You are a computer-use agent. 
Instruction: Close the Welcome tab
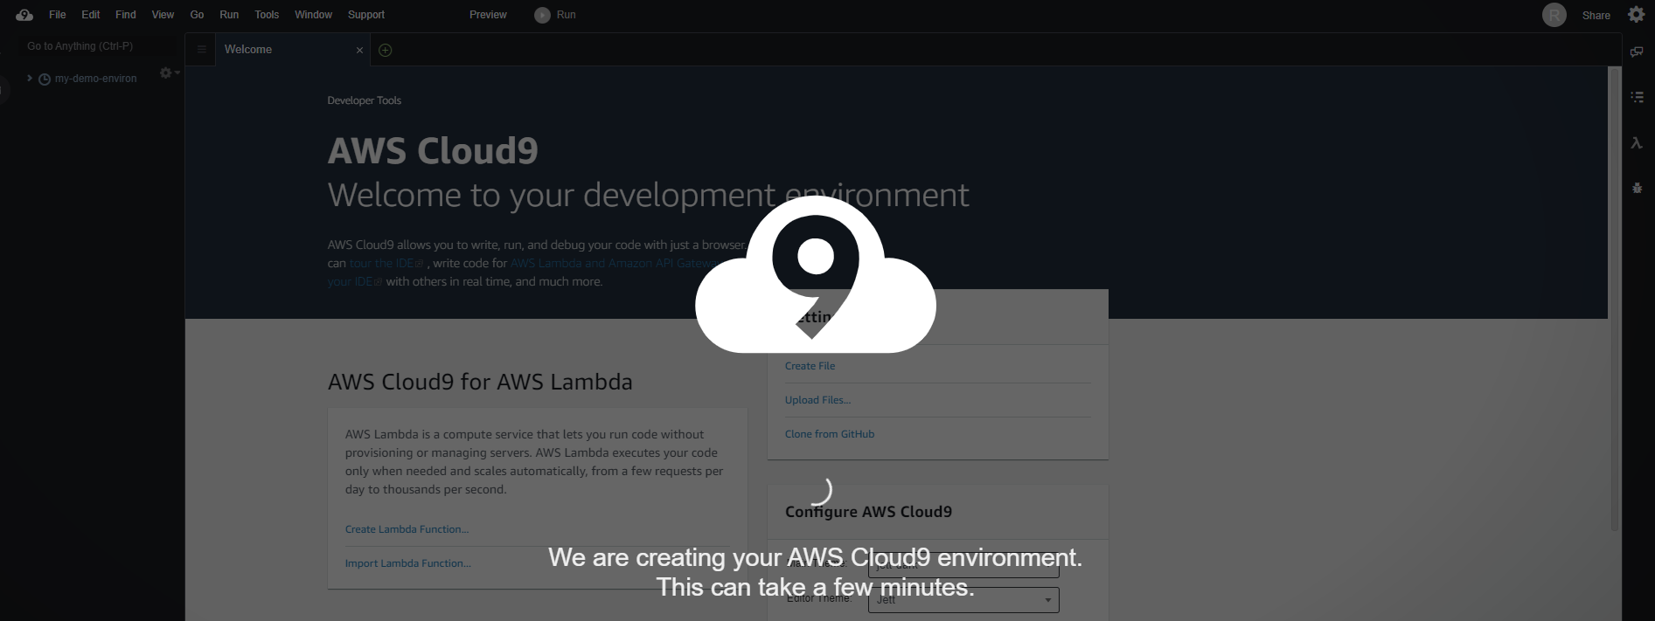359,51
